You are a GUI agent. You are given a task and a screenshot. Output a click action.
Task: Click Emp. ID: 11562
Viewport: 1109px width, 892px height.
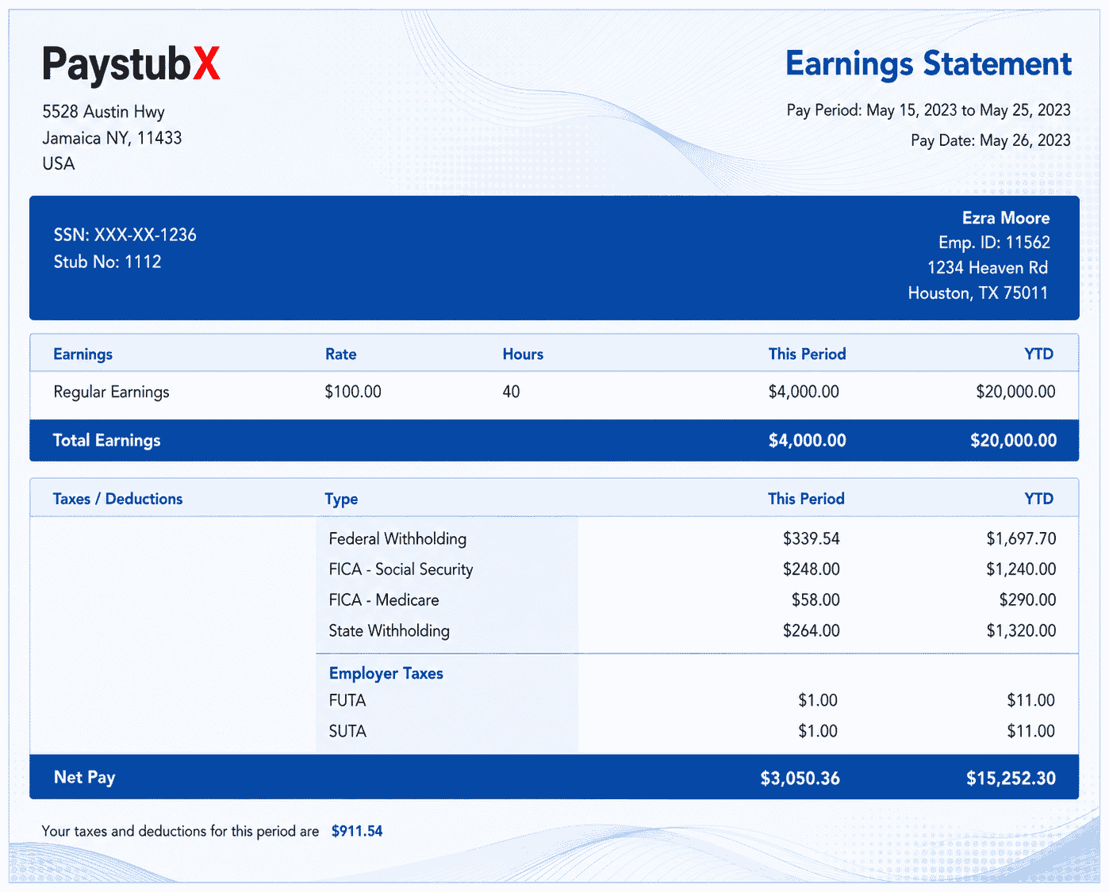point(994,243)
